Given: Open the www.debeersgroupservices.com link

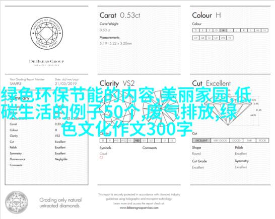Looking at the screenshot, I should pos(139,208).
